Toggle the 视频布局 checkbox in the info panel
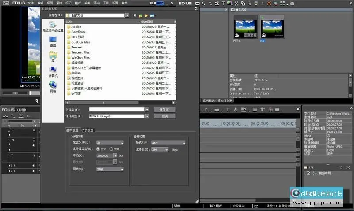The image size is (354, 211). pos(308,173)
